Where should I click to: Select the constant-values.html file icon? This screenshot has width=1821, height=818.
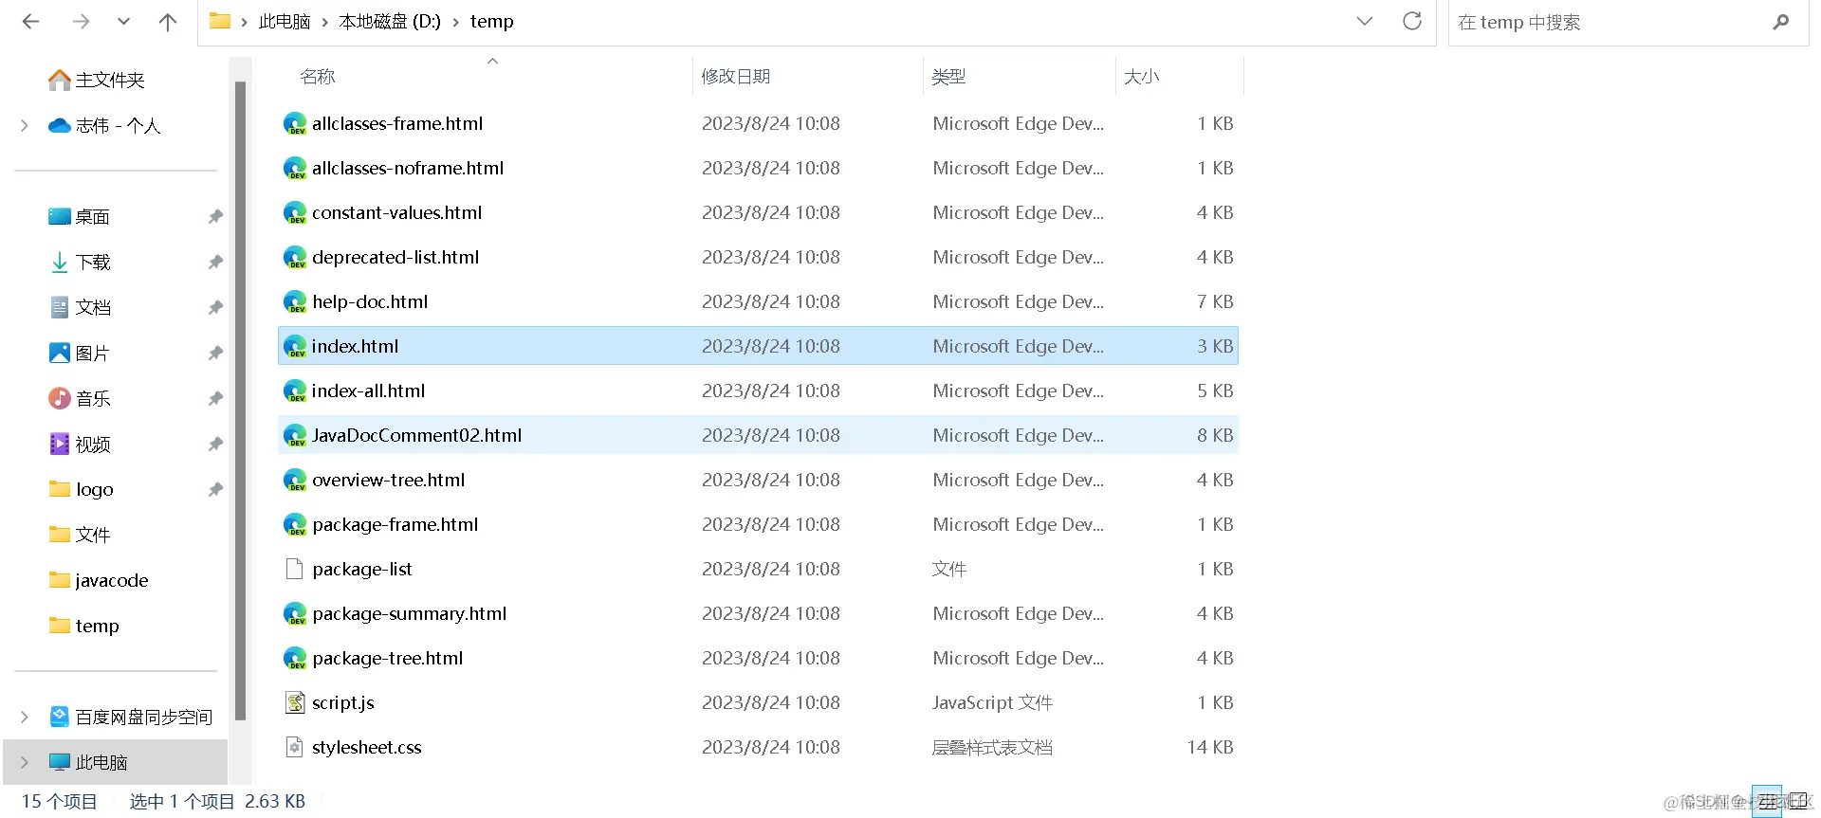pos(295,213)
